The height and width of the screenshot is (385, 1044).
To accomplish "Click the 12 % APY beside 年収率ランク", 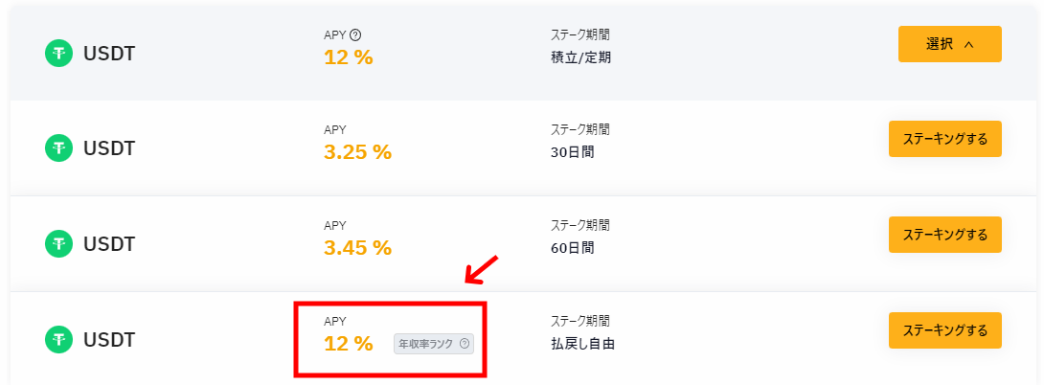I will 349,344.
